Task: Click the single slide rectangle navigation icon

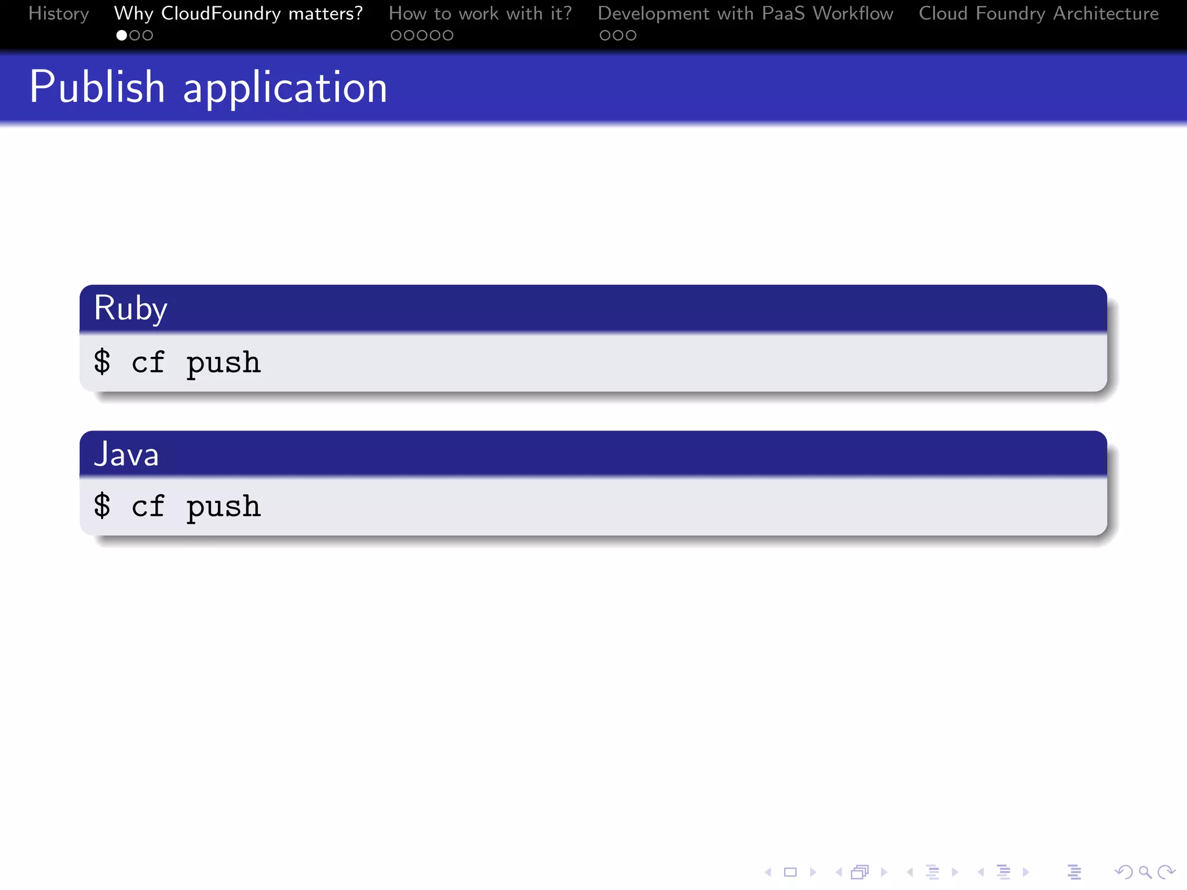Action: pyautogui.click(x=790, y=872)
